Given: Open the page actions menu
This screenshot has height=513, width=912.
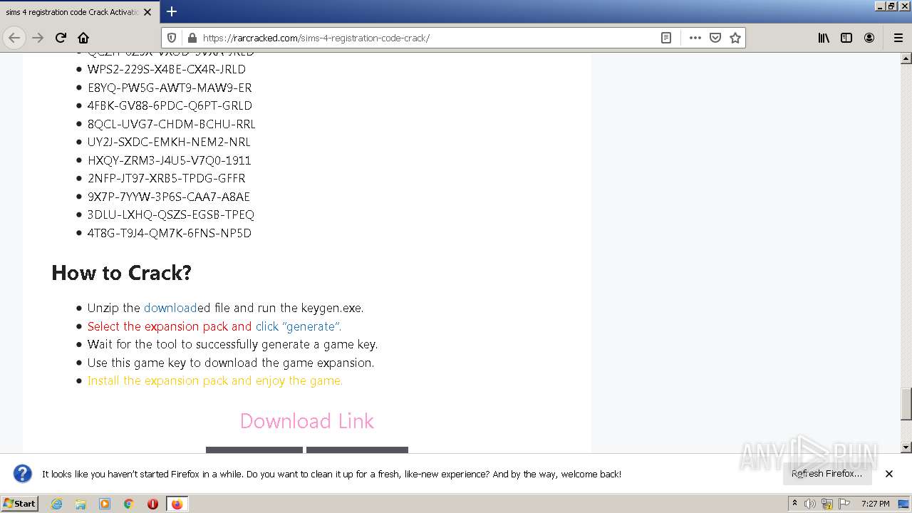Looking at the screenshot, I should coord(695,38).
